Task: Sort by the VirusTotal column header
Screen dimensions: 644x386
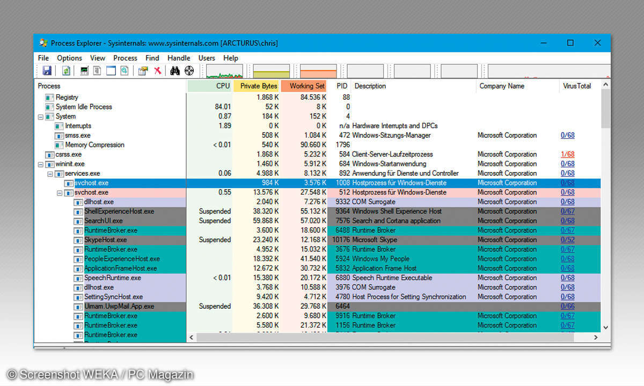Action: pyautogui.click(x=580, y=86)
